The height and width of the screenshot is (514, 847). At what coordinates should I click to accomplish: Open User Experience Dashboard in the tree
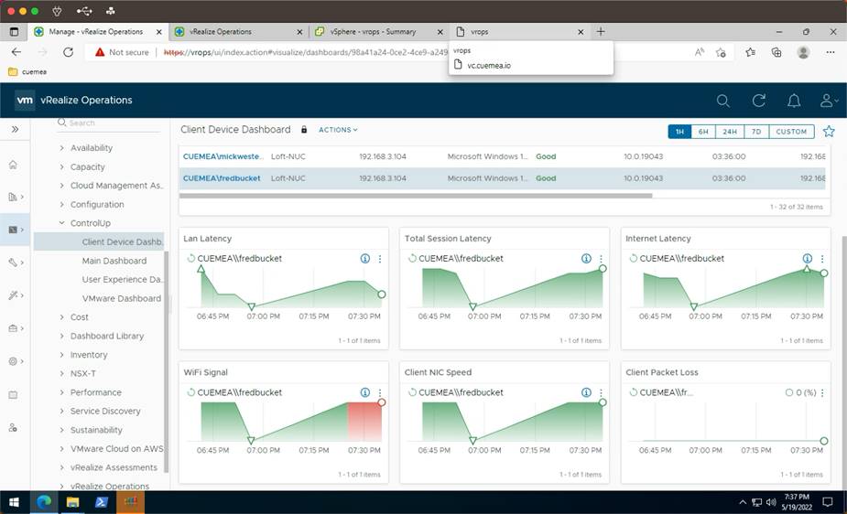click(x=122, y=279)
